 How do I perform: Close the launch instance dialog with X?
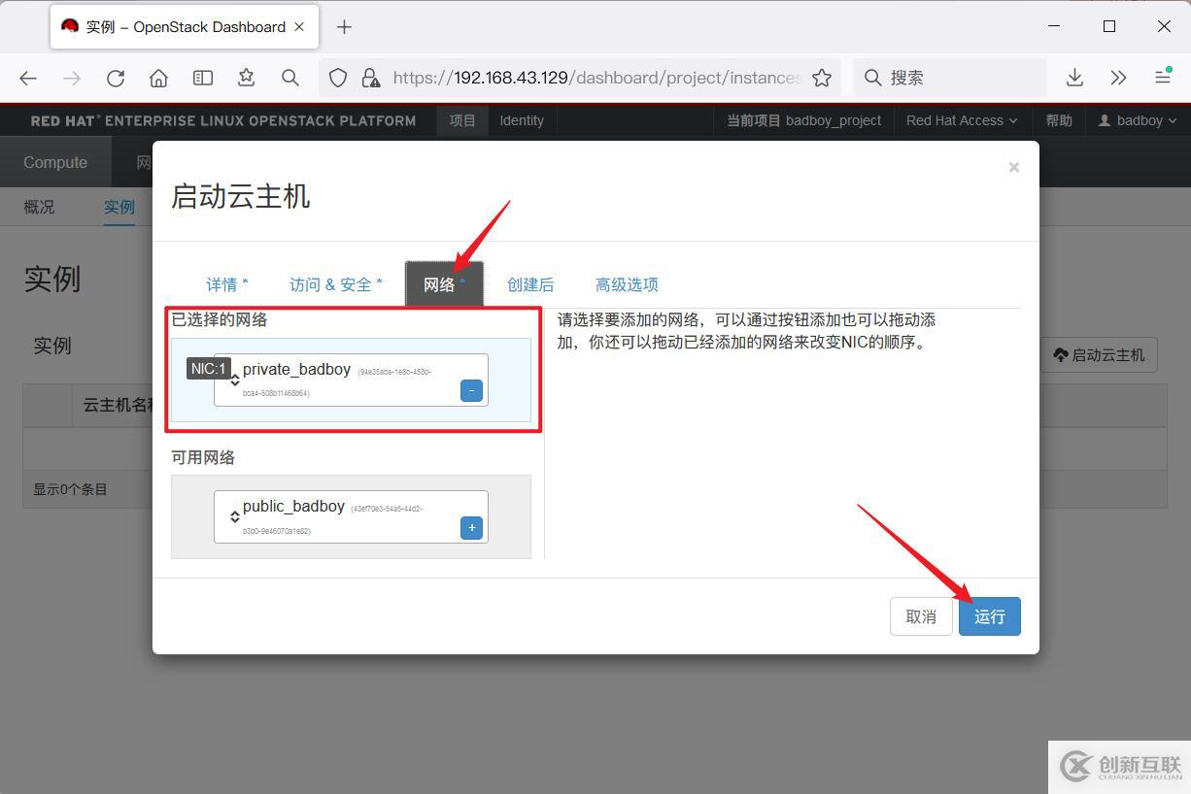(x=1013, y=167)
